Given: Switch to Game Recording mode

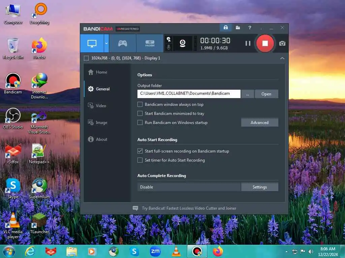Looking at the screenshot, I should tap(123, 43).
